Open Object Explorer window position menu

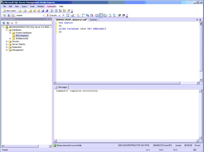(45, 19)
